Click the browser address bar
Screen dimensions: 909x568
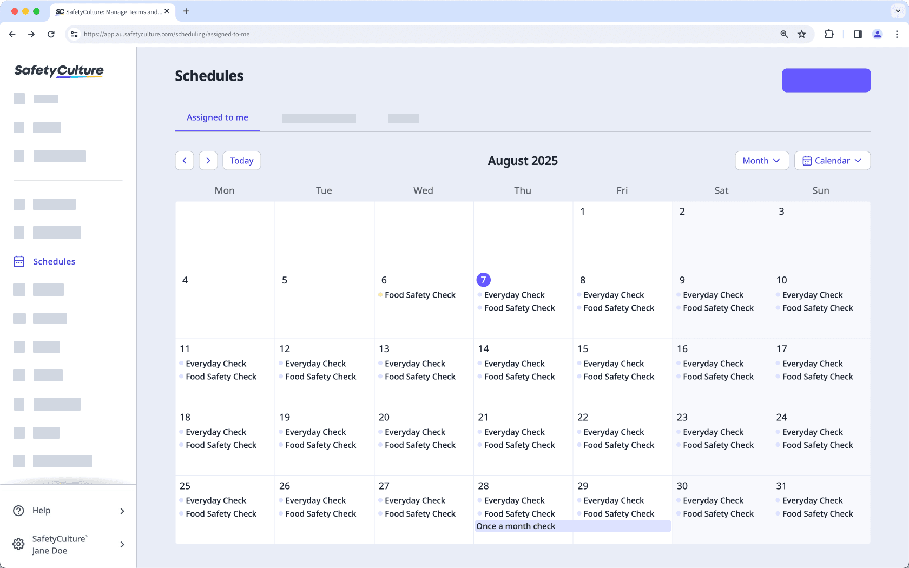216,34
